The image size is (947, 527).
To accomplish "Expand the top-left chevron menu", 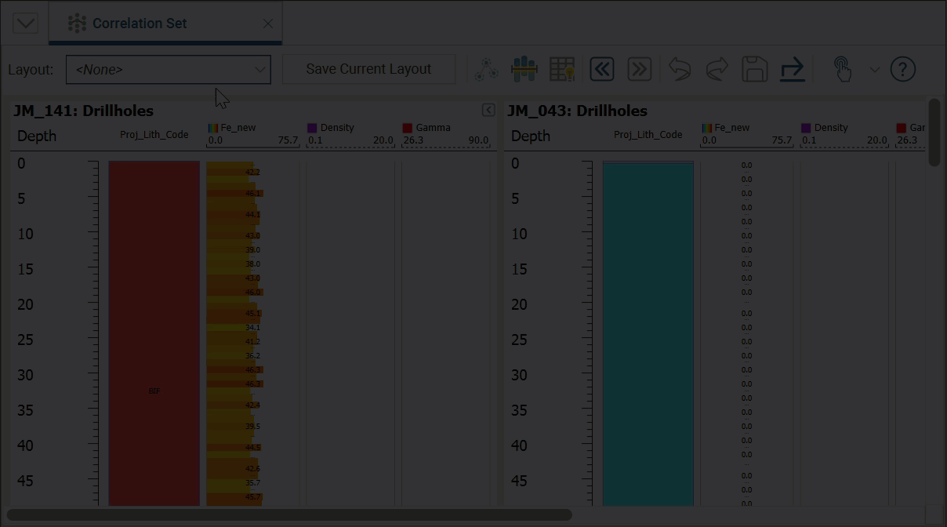I will click(x=24, y=22).
